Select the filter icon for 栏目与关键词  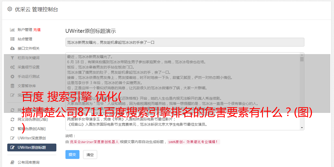click(x=12, y=58)
